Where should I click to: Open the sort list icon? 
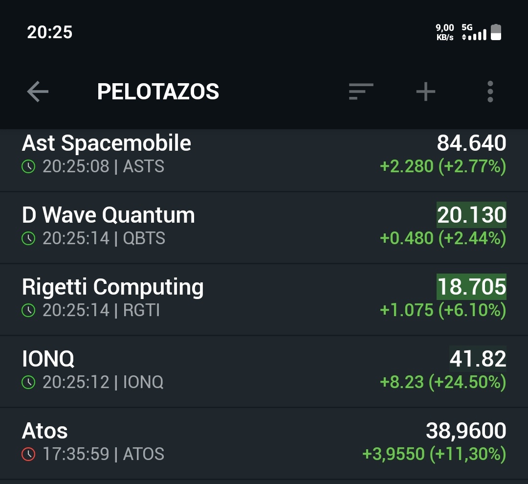[361, 92]
